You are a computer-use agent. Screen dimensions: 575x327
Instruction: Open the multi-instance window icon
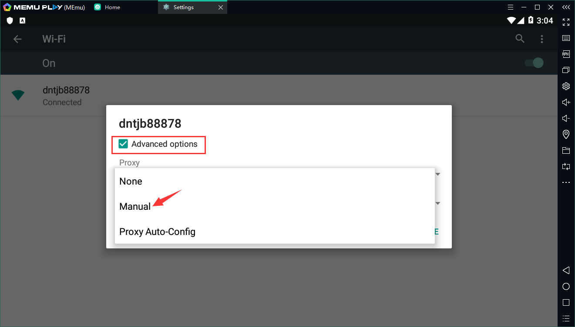coord(566,70)
